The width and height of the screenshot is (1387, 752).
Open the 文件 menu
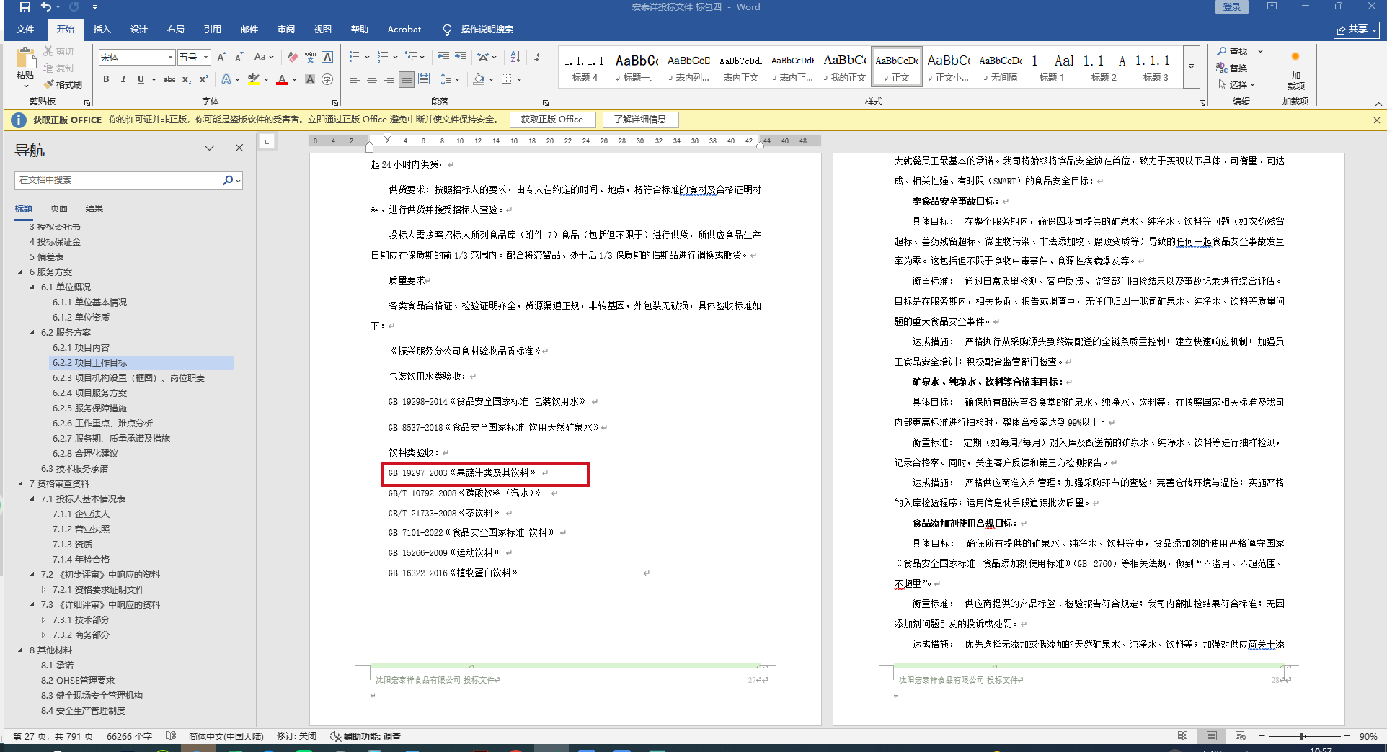pos(25,30)
